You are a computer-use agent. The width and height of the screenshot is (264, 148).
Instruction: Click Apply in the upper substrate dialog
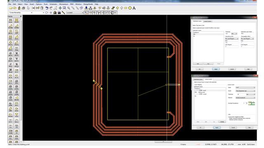coord(216,69)
